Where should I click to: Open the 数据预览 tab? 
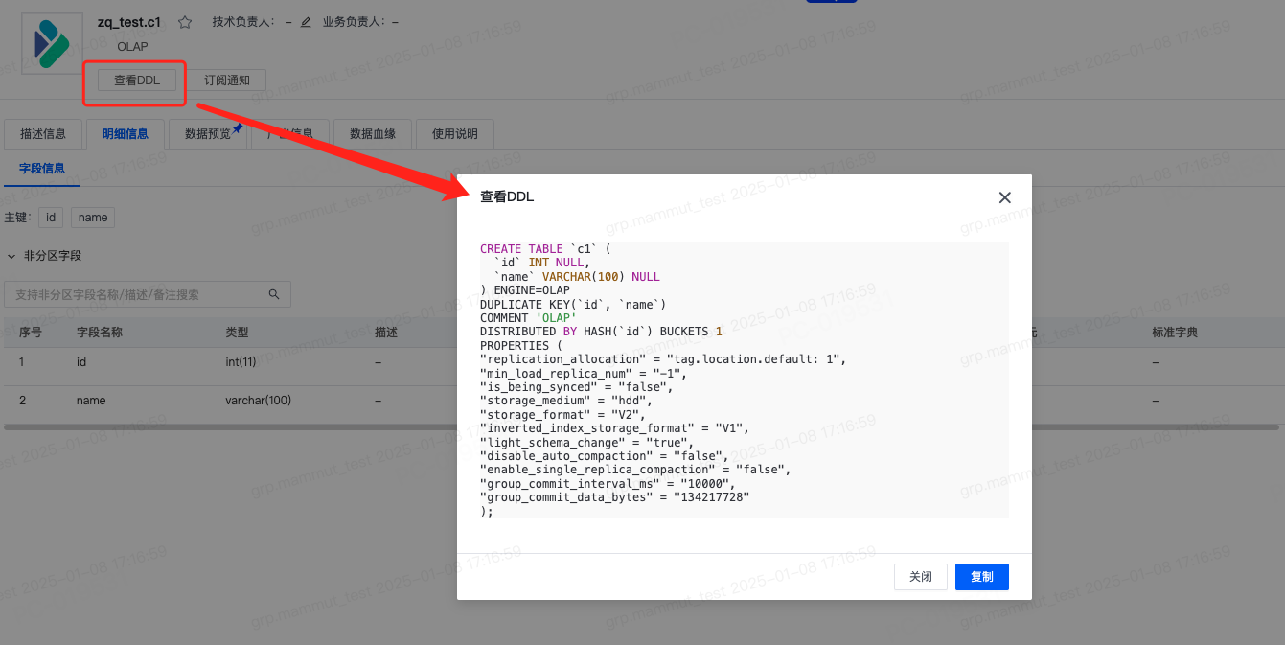[x=207, y=134]
